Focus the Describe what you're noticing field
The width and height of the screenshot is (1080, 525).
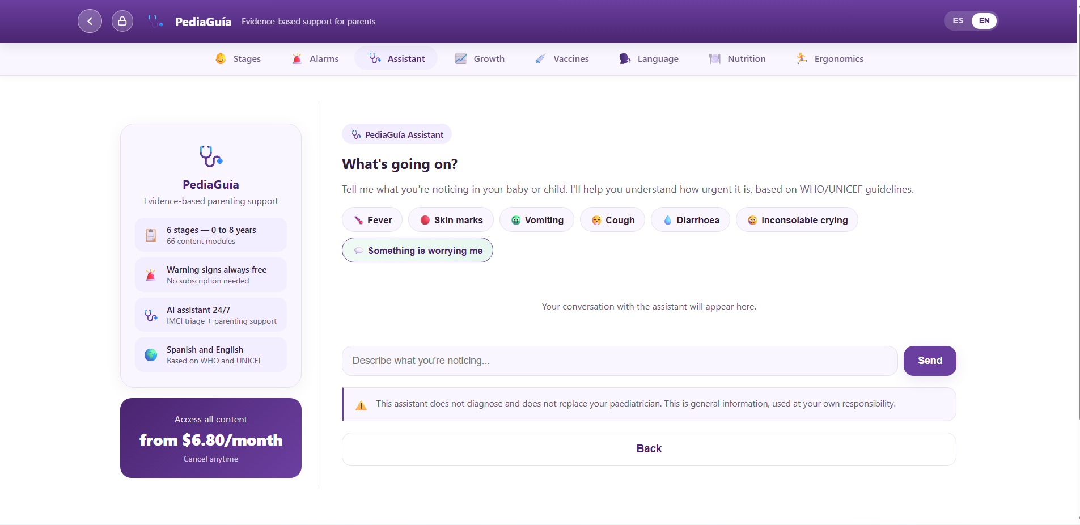(620, 361)
